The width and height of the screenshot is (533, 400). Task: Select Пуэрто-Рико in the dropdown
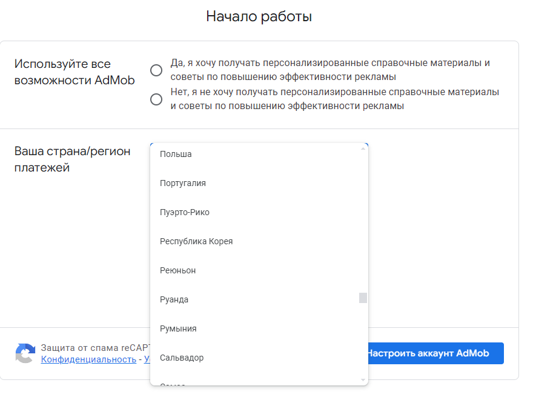(x=185, y=212)
